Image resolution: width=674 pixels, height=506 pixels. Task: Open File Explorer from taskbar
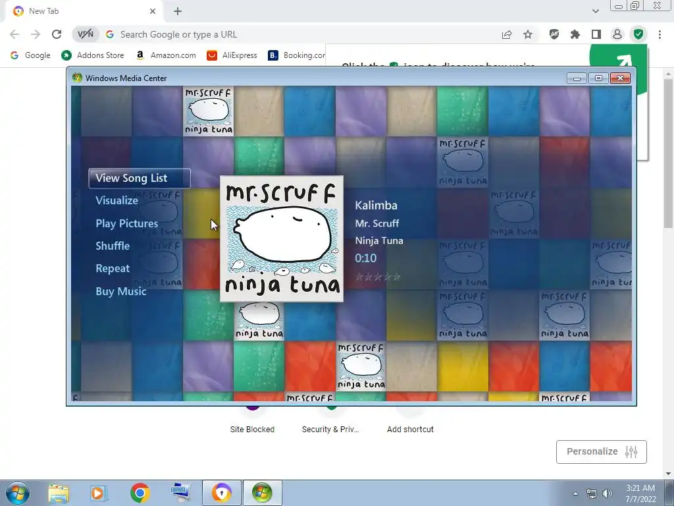pyautogui.click(x=59, y=493)
